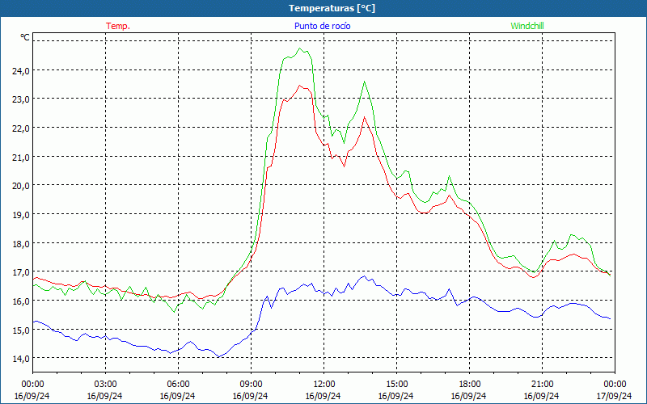Click the 21:00 time axis label

pyautogui.click(x=542, y=385)
